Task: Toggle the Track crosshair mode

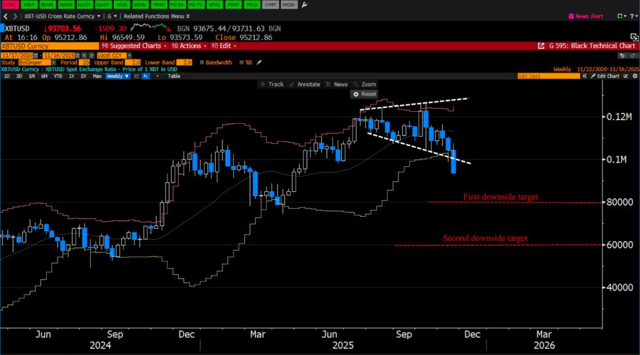Action: point(272,84)
